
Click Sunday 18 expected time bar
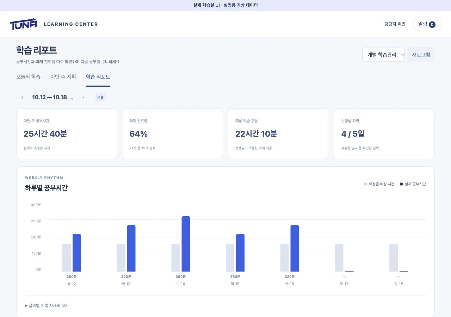pyautogui.click(x=394, y=258)
